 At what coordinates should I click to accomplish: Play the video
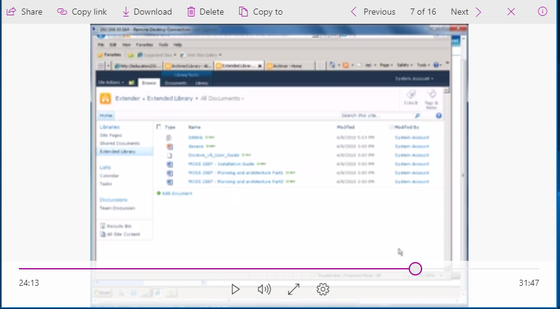(x=235, y=289)
